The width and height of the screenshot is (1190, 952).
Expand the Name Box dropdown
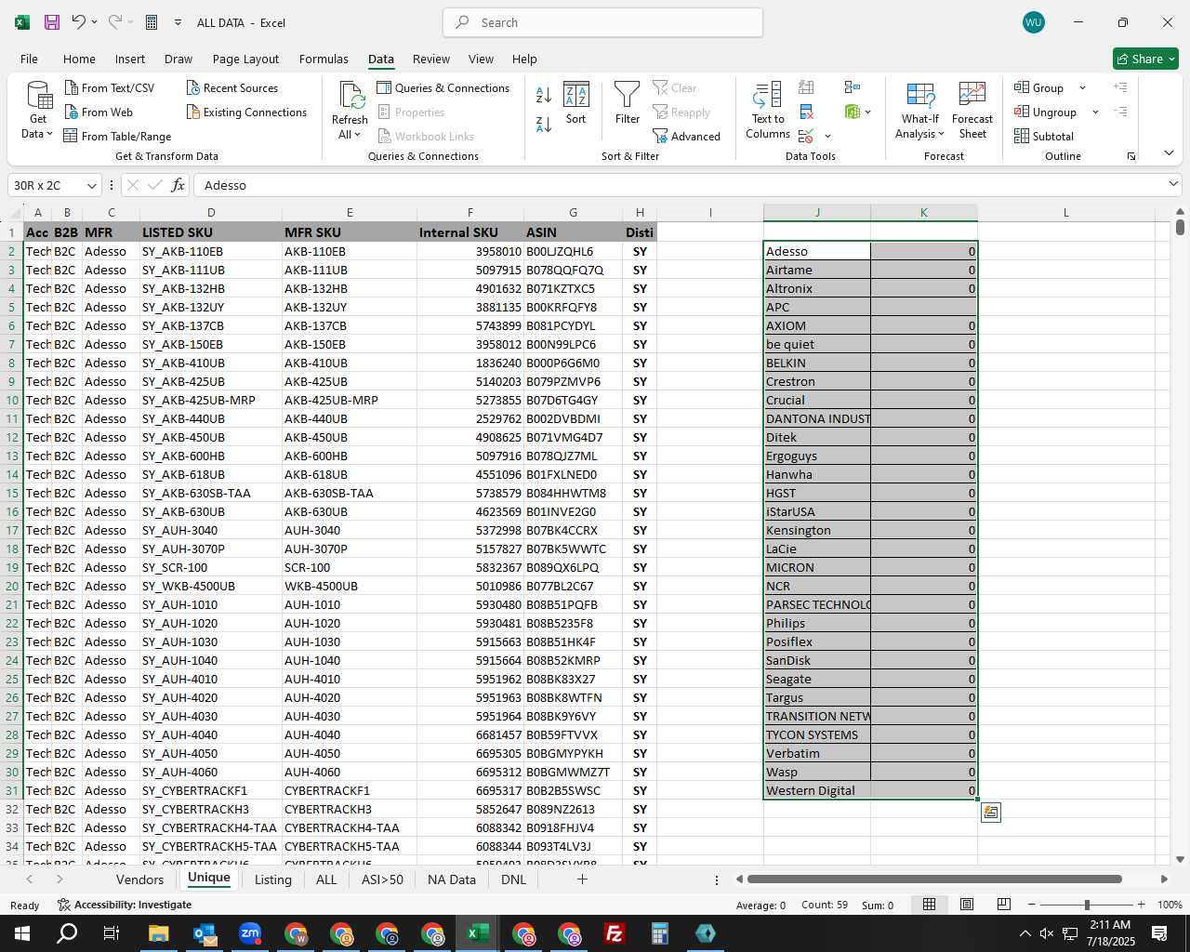pos(91,186)
